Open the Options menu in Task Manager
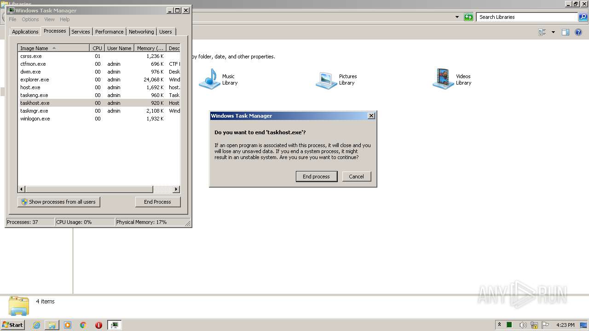The width and height of the screenshot is (589, 331). click(x=30, y=19)
